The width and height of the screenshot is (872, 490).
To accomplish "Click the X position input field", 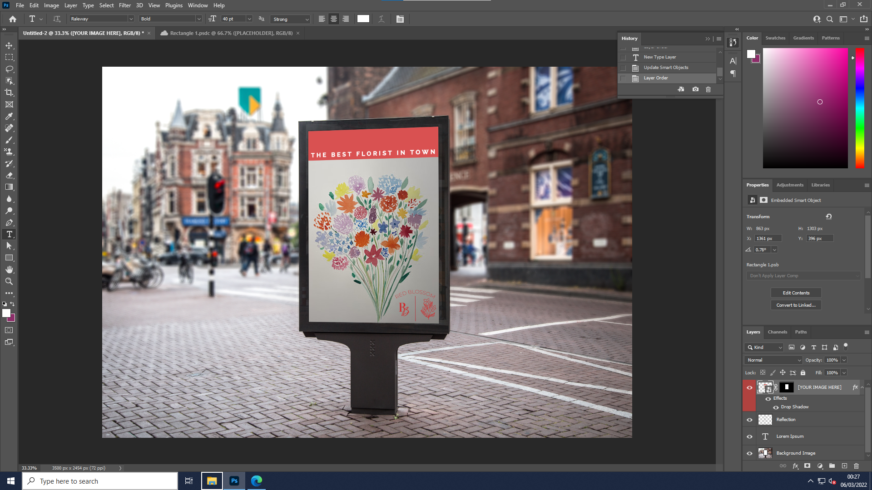I will (768, 239).
